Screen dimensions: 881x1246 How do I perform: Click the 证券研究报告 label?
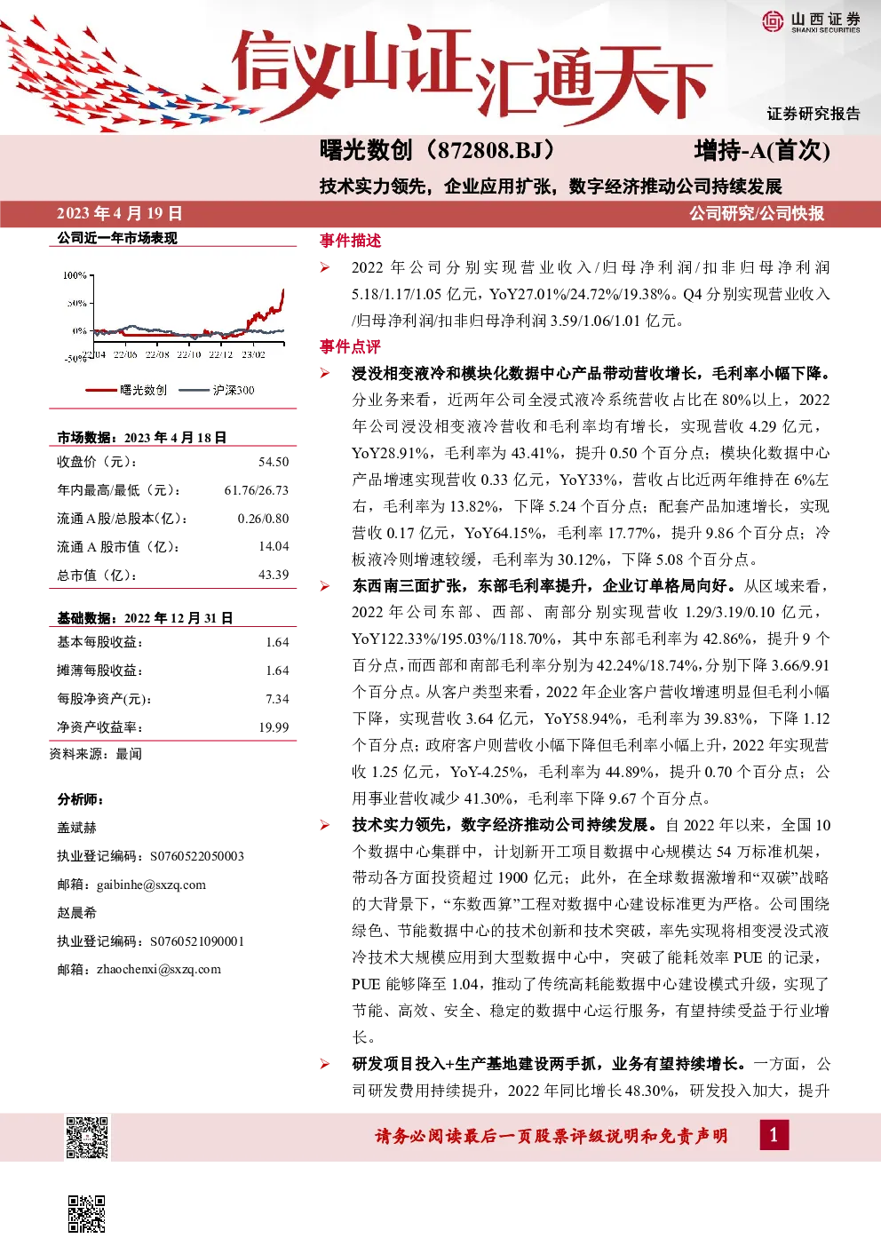click(814, 114)
